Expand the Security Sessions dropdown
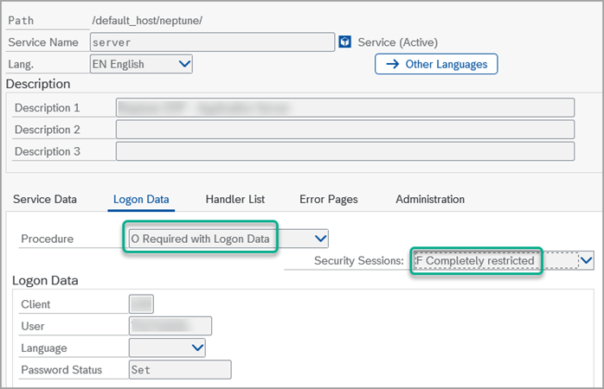Screen dimensions: 604x389 tap(587, 259)
